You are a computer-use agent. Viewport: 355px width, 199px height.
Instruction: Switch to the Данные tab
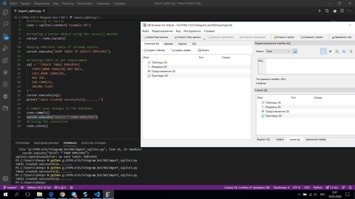point(168,44)
